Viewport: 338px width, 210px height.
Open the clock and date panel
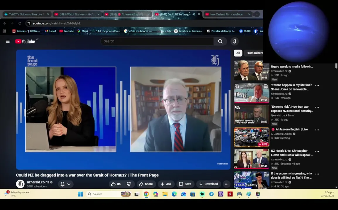point(327,194)
